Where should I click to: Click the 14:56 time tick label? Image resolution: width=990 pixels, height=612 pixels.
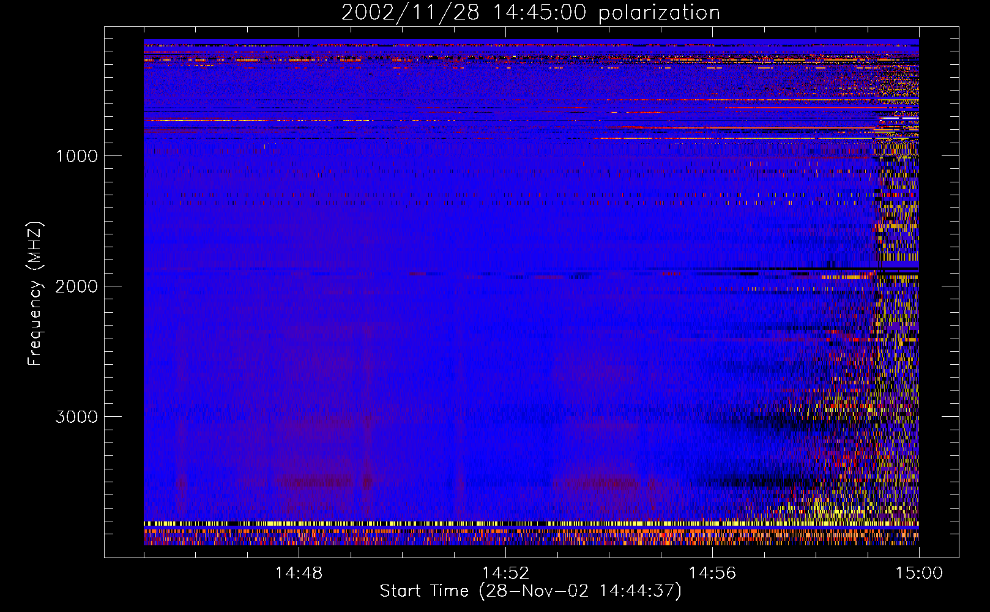point(712,573)
